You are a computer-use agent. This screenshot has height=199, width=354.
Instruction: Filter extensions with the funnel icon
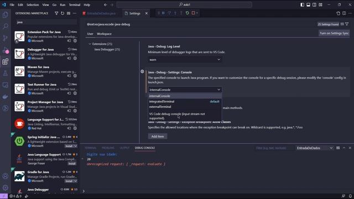coord(56,13)
